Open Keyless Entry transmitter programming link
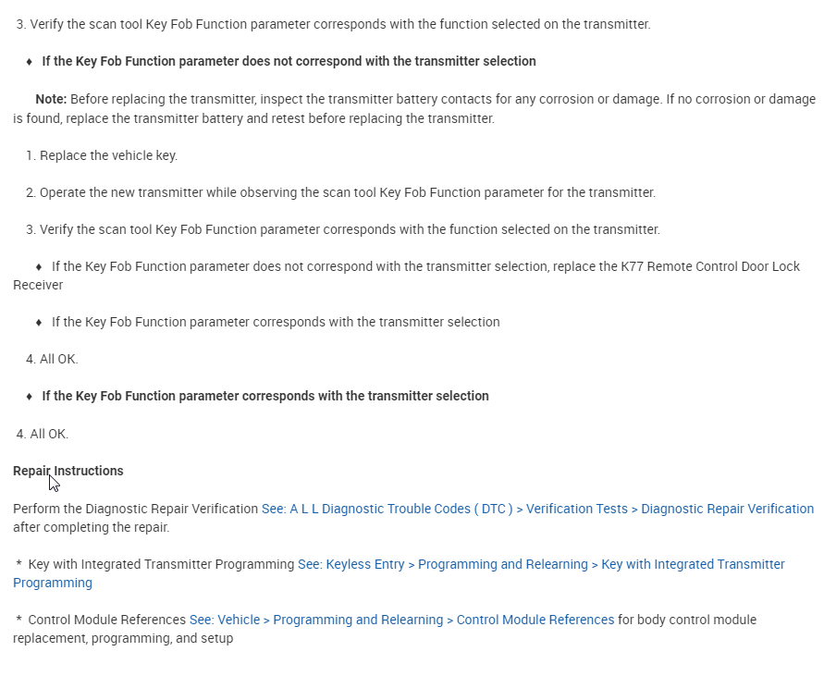The width and height of the screenshot is (836, 676). (x=541, y=564)
